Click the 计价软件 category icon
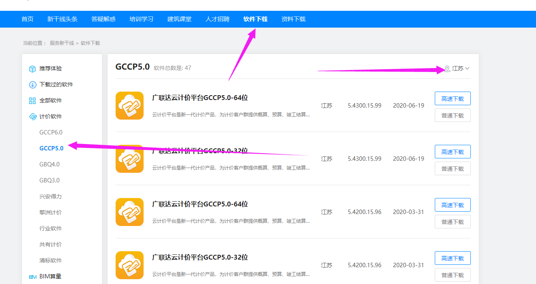Viewport: 536px width, 284px height. pos(33,117)
